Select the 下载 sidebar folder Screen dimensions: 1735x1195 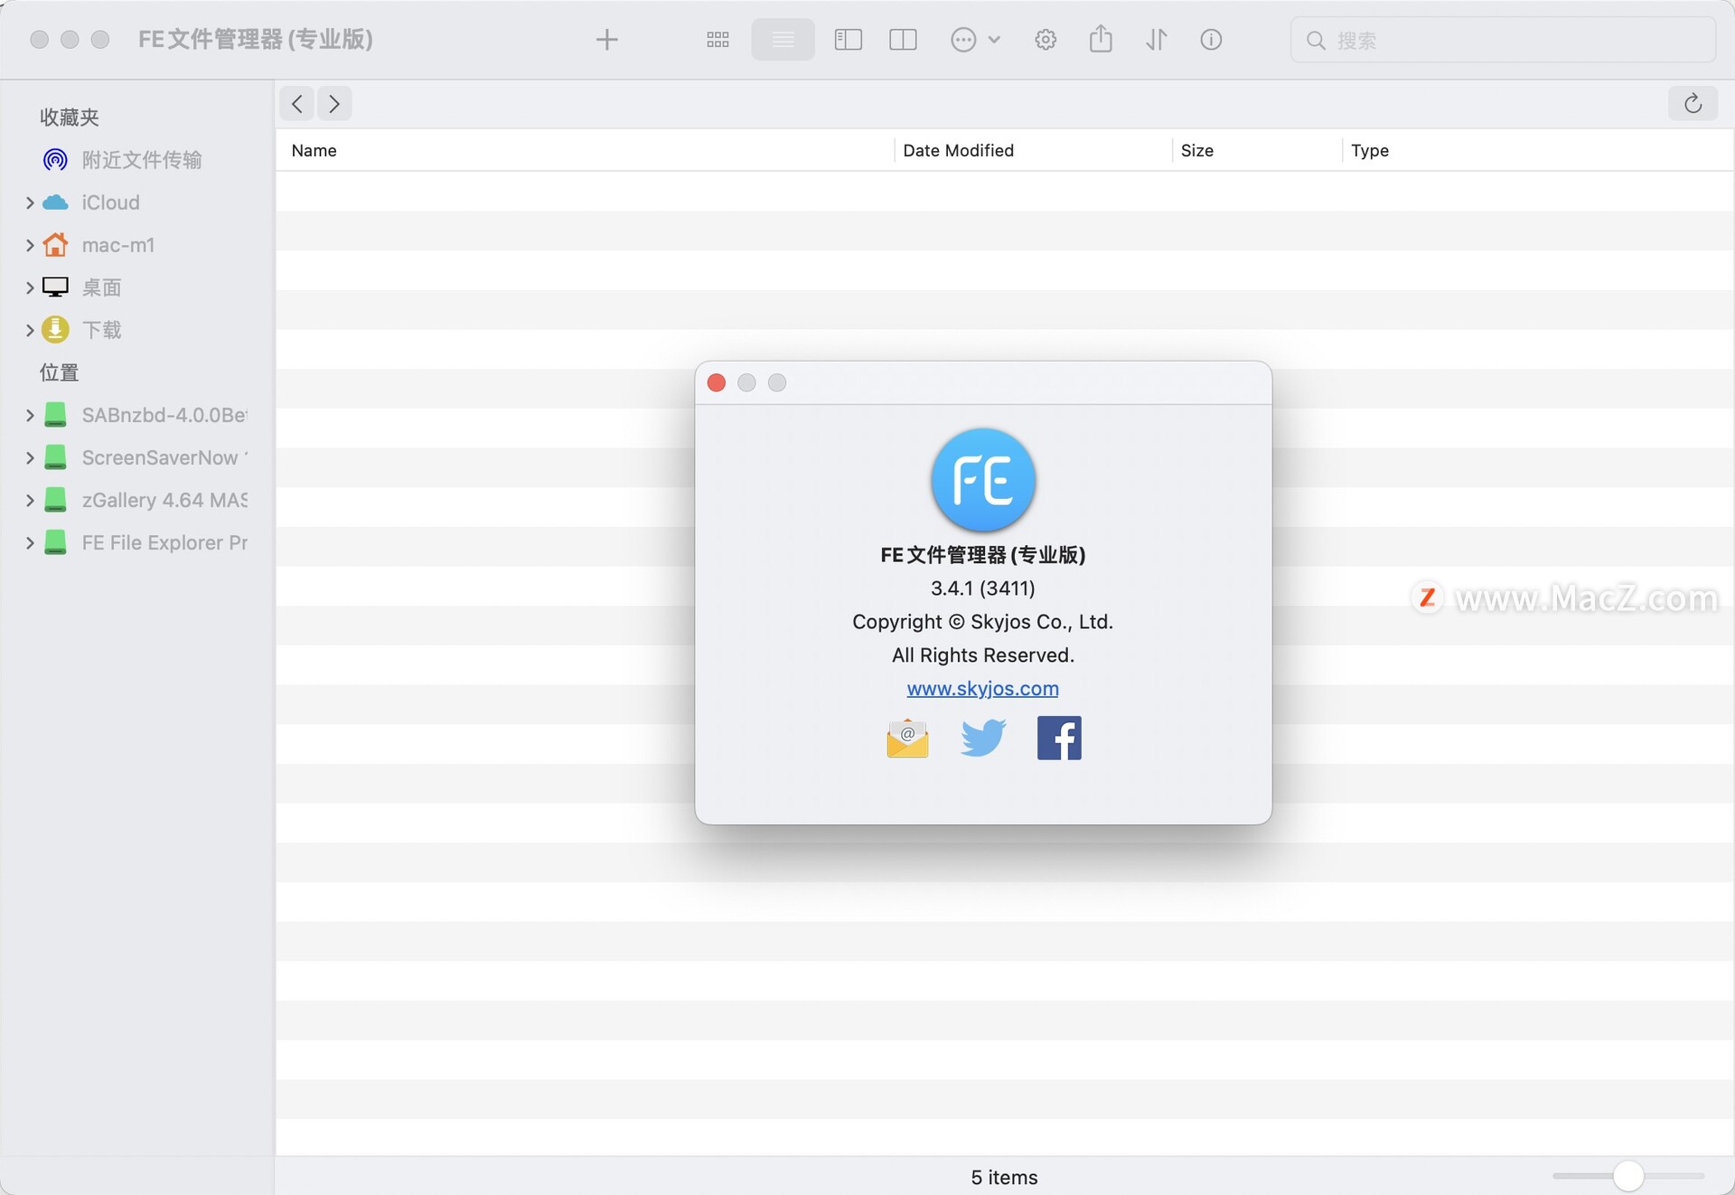100,329
